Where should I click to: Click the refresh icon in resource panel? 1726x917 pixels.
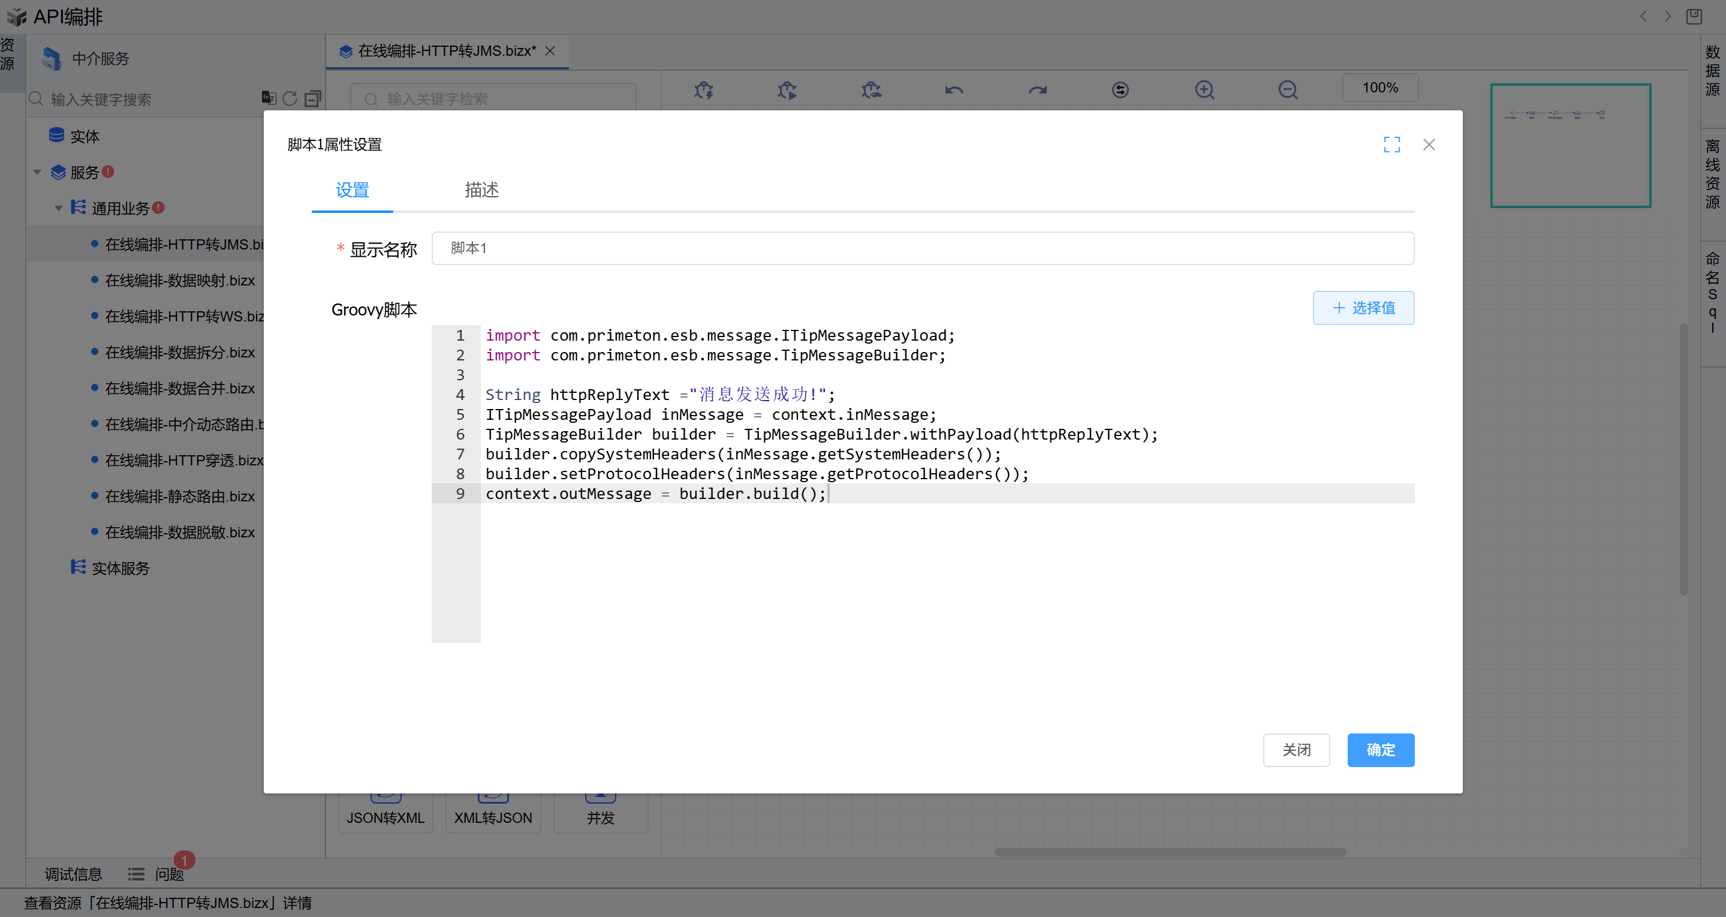pyautogui.click(x=290, y=99)
